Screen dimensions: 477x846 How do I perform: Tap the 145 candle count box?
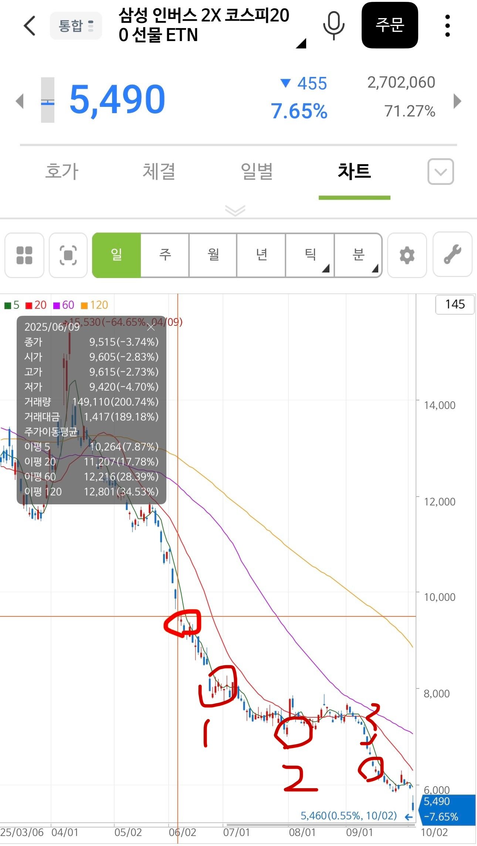click(455, 304)
